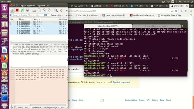Screen dimensions: 194x109
Task: Open the system power gear menu
Action: (192, 2)
